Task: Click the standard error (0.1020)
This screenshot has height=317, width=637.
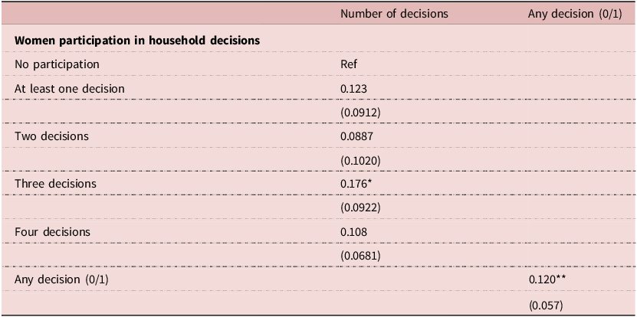Action: coord(360,160)
